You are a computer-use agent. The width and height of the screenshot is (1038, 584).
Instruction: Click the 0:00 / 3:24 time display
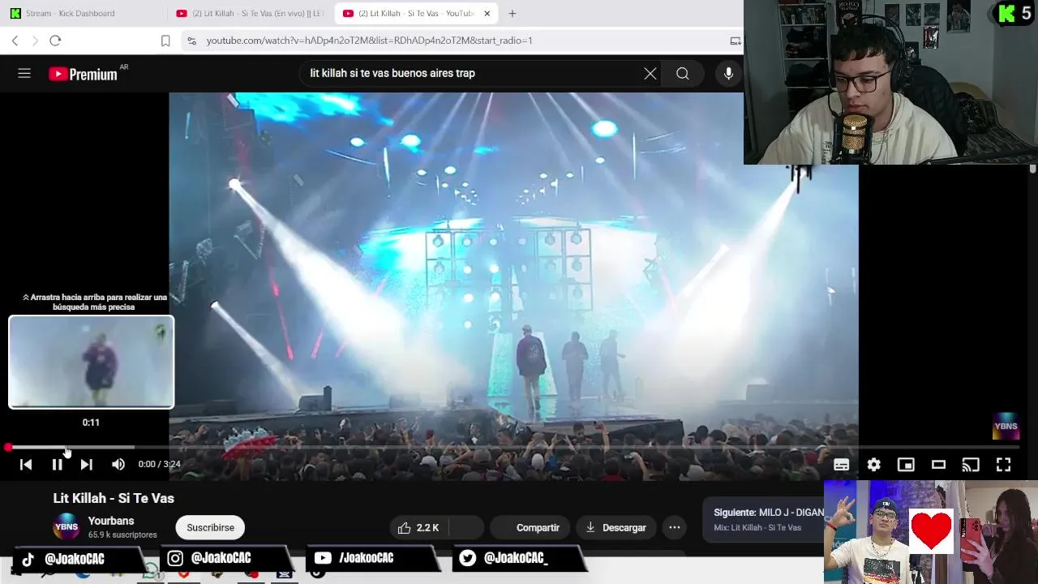pyautogui.click(x=159, y=464)
